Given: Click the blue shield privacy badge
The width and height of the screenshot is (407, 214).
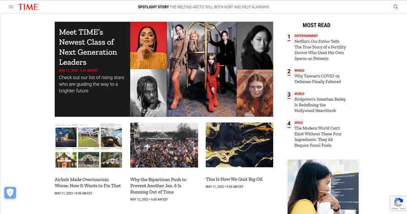Looking at the screenshot, I should [x=10, y=193].
